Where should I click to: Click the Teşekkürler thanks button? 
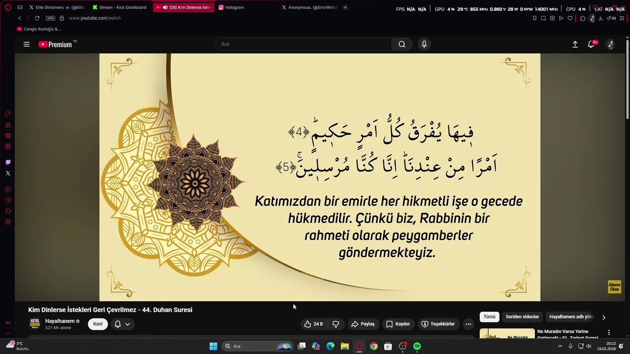[x=438, y=324]
